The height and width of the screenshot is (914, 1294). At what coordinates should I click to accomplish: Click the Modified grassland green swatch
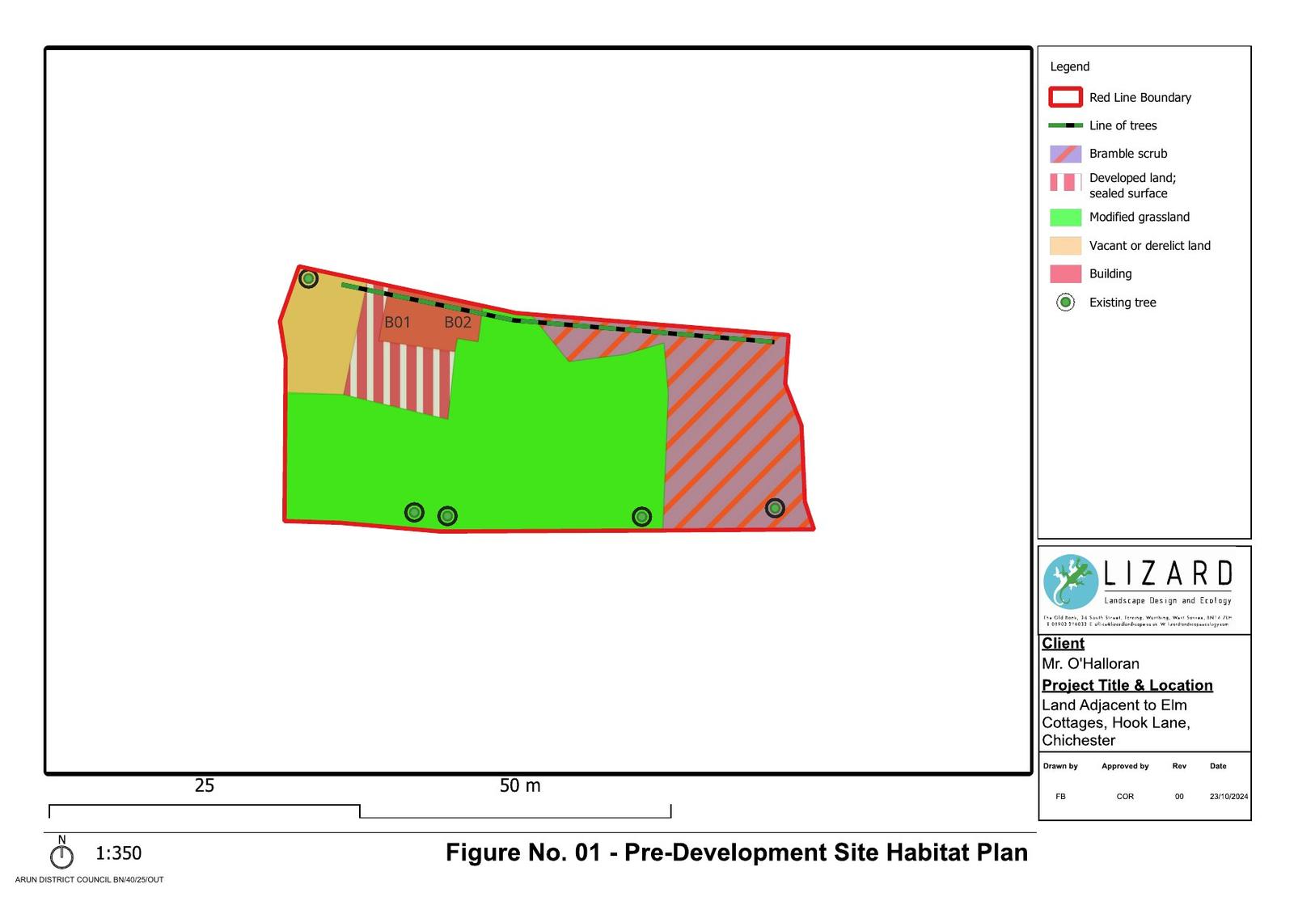pos(1065,218)
